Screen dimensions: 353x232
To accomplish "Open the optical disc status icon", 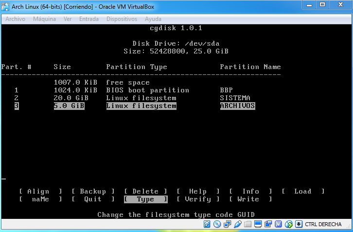I will pyautogui.click(x=217, y=224).
